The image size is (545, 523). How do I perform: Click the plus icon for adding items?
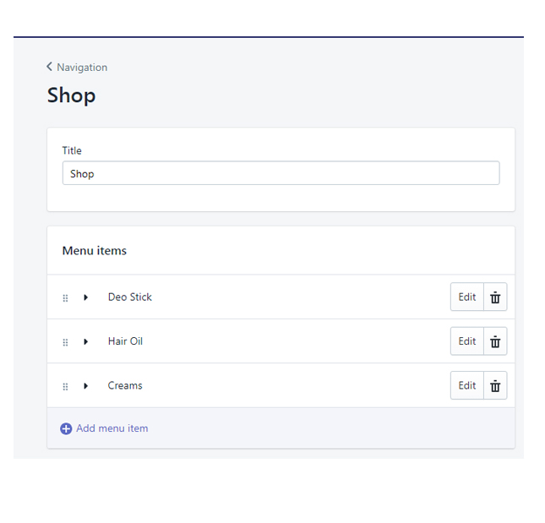(x=66, y=429)
